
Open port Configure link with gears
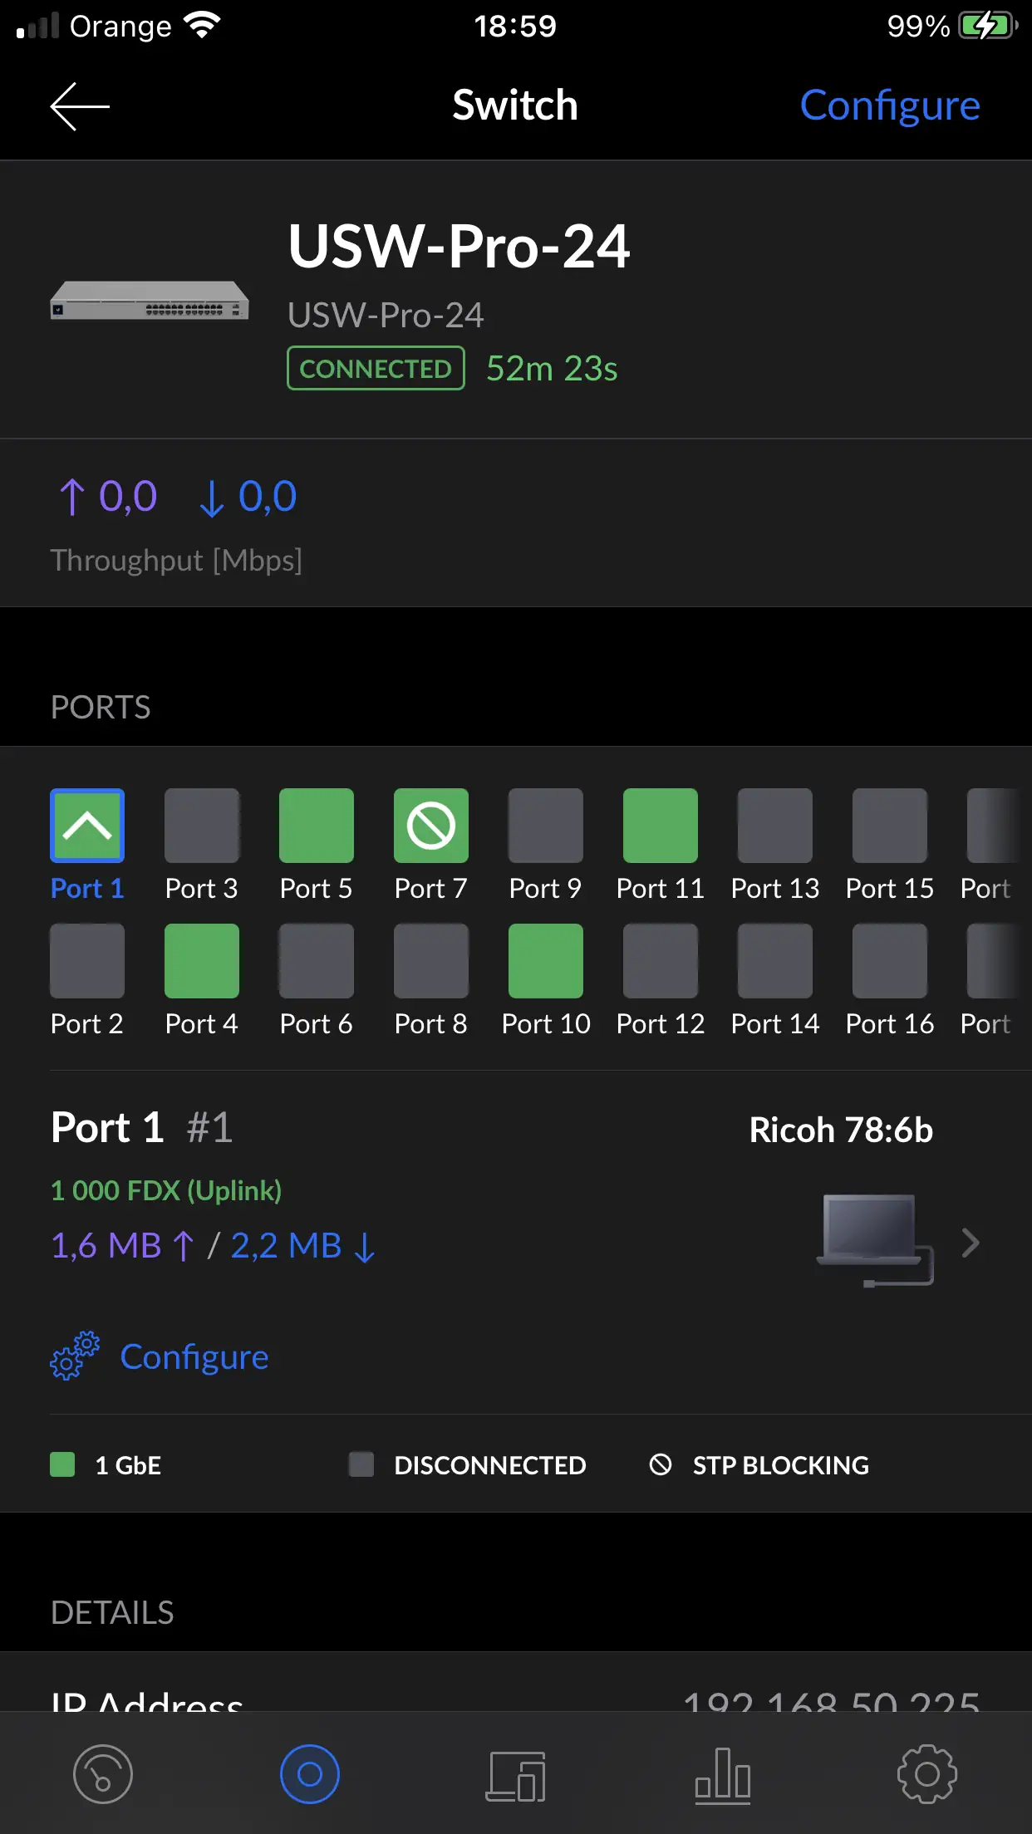tap(194, 1357)
